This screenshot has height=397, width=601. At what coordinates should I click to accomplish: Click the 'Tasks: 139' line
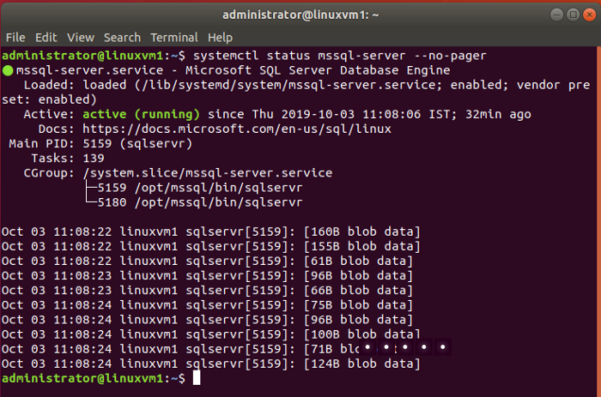point(68,159)
